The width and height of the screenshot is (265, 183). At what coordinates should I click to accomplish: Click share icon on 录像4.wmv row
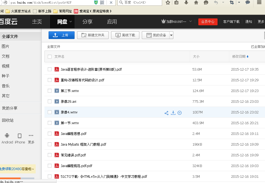pyautogui.click(x=167, y=113)
